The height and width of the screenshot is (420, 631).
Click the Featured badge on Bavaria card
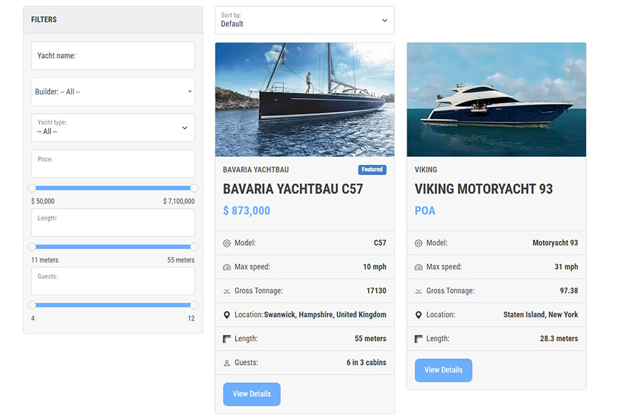pyautogui.click(x=372, y=169)
